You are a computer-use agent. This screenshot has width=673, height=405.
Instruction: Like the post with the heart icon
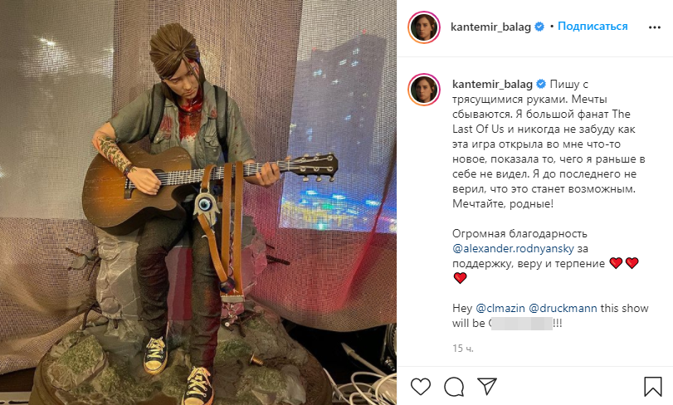(x=420, y=386)
